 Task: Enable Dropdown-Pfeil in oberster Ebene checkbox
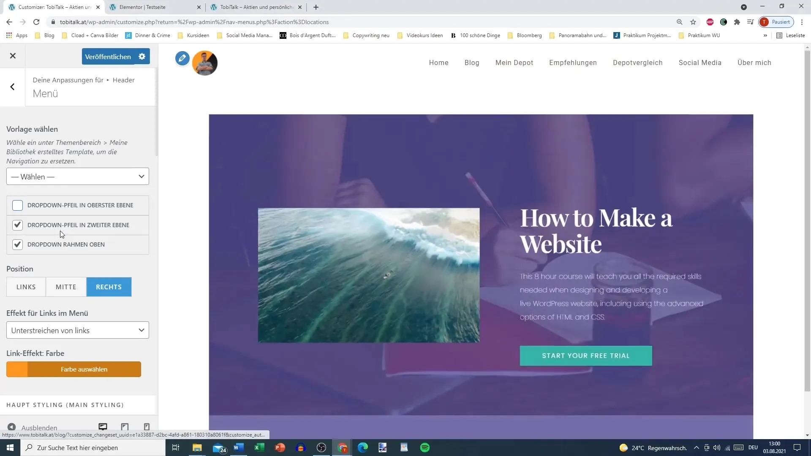pos(17,205)
